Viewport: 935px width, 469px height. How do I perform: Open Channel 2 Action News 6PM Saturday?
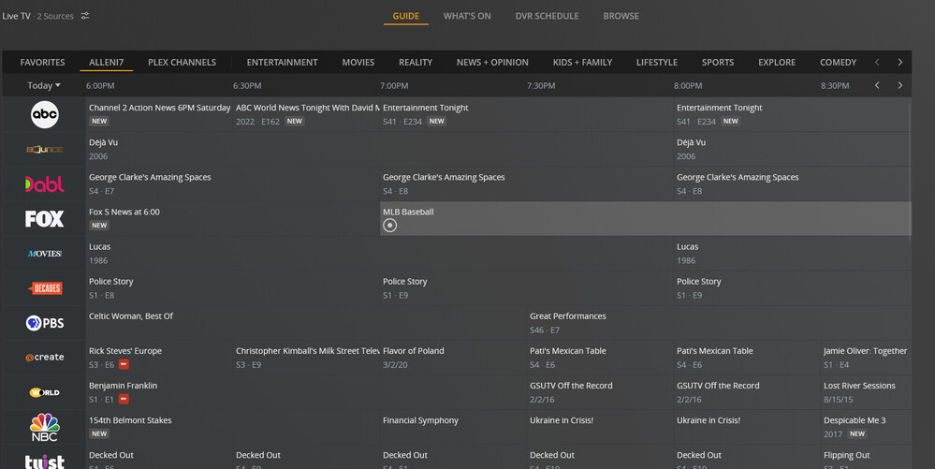159,114
